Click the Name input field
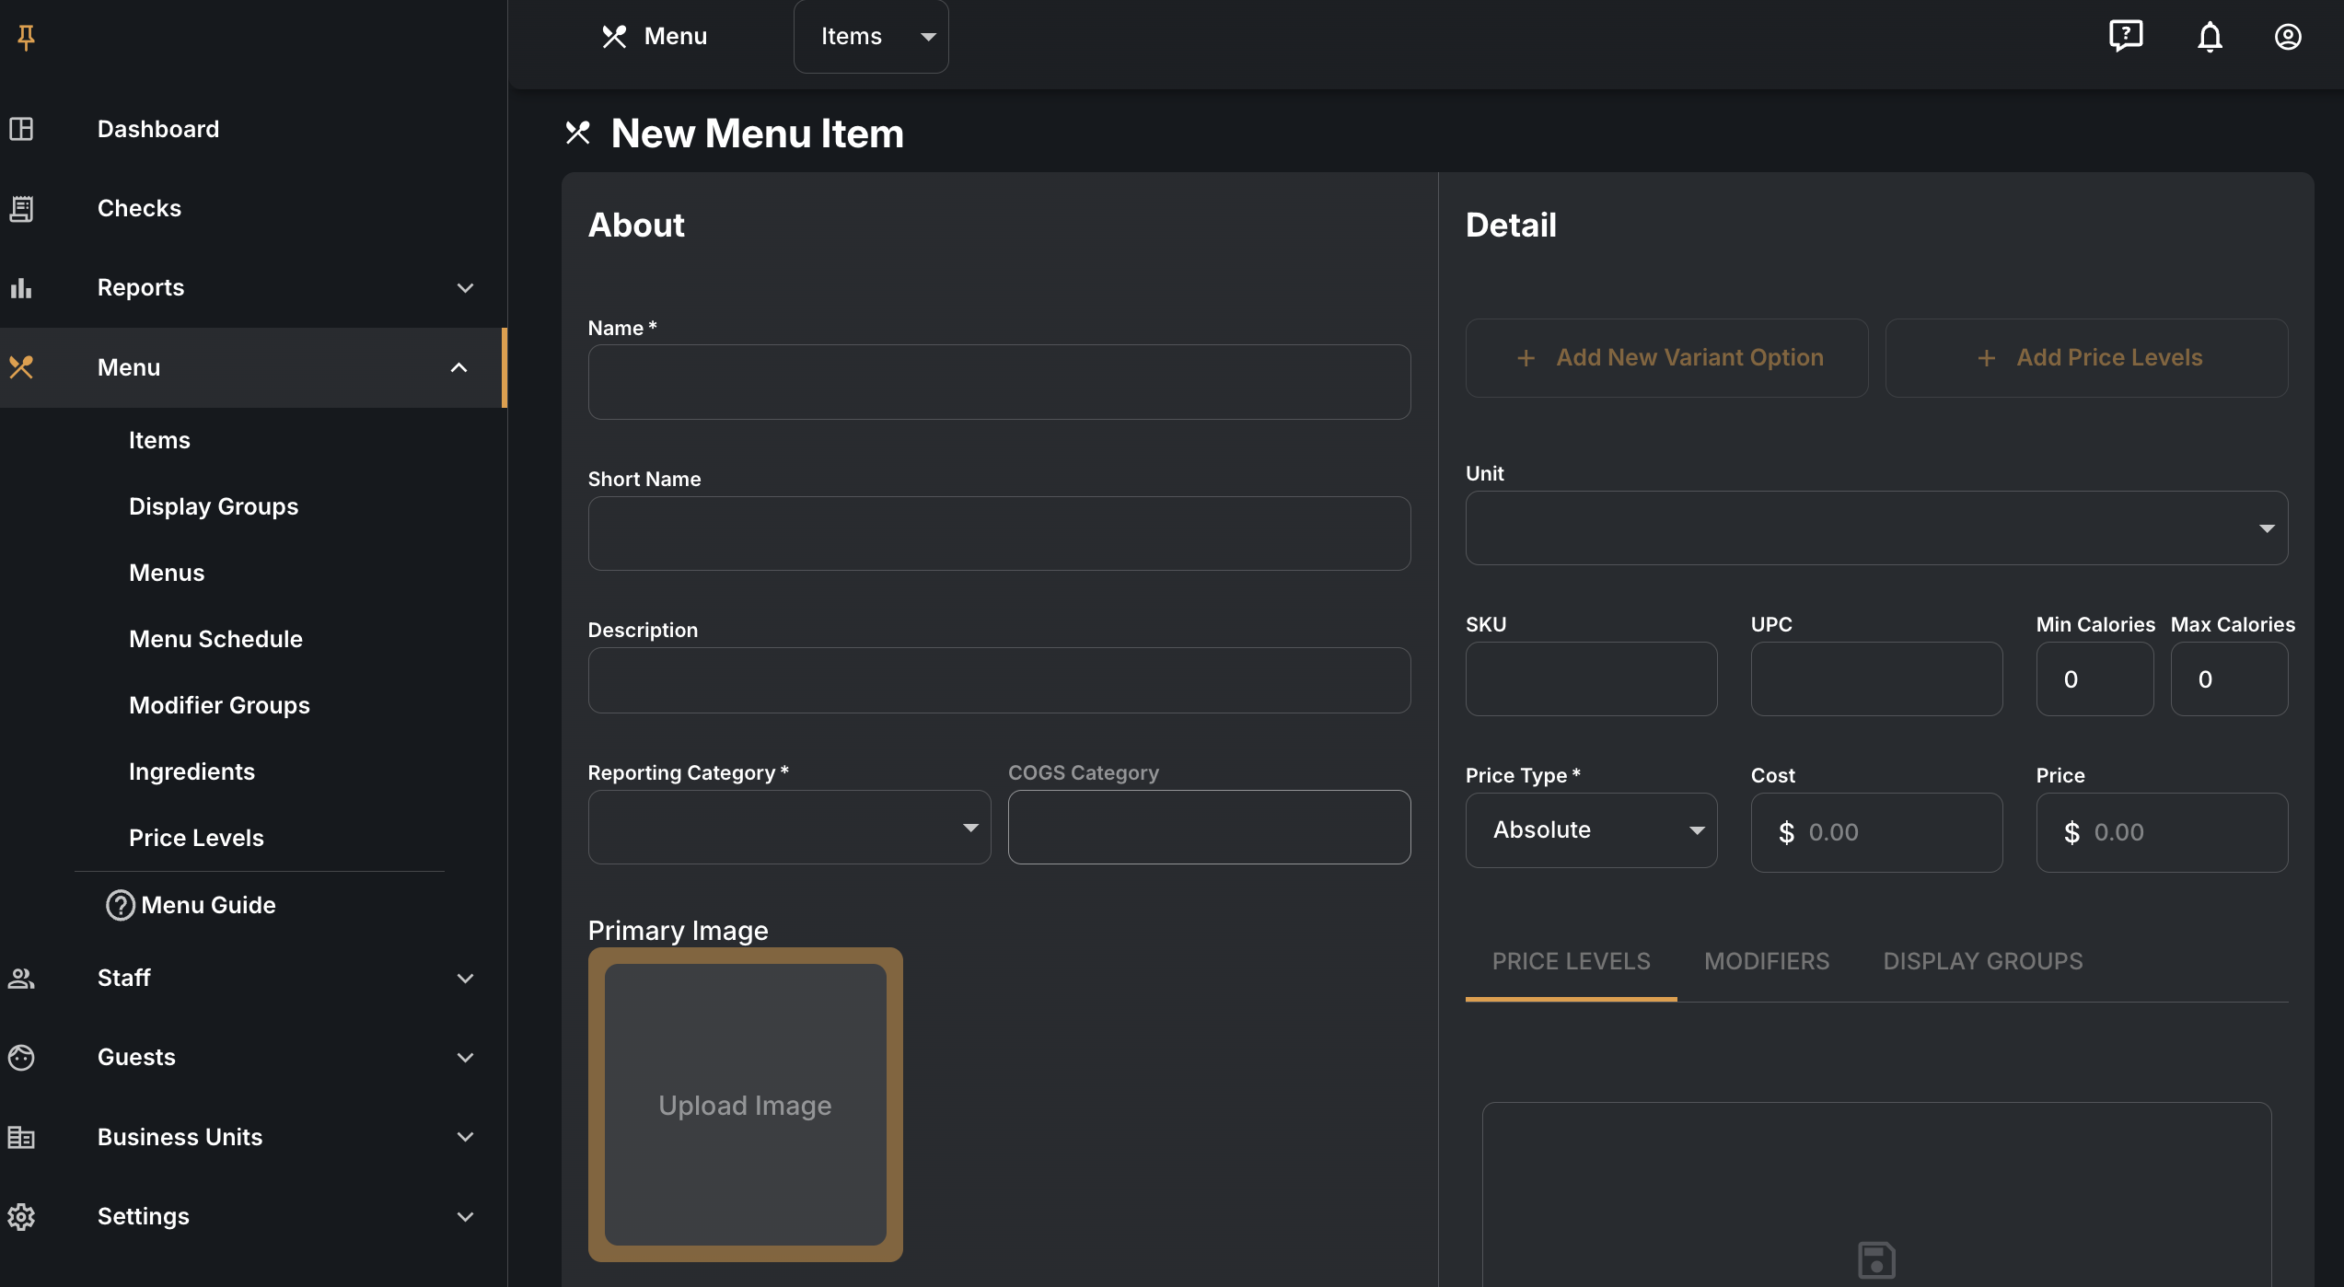This screenshot has width=2344, height=1287. pyautogui.click(x=999, y=382)
